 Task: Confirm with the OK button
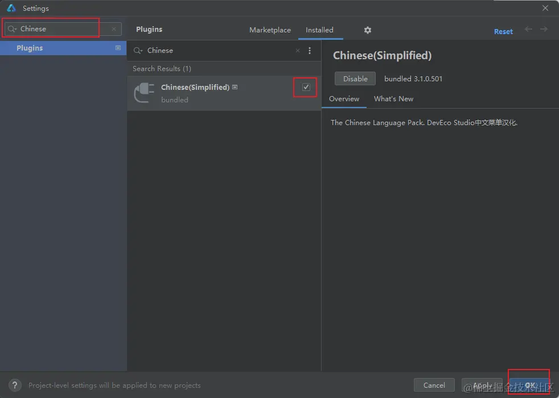pos(529,385)
